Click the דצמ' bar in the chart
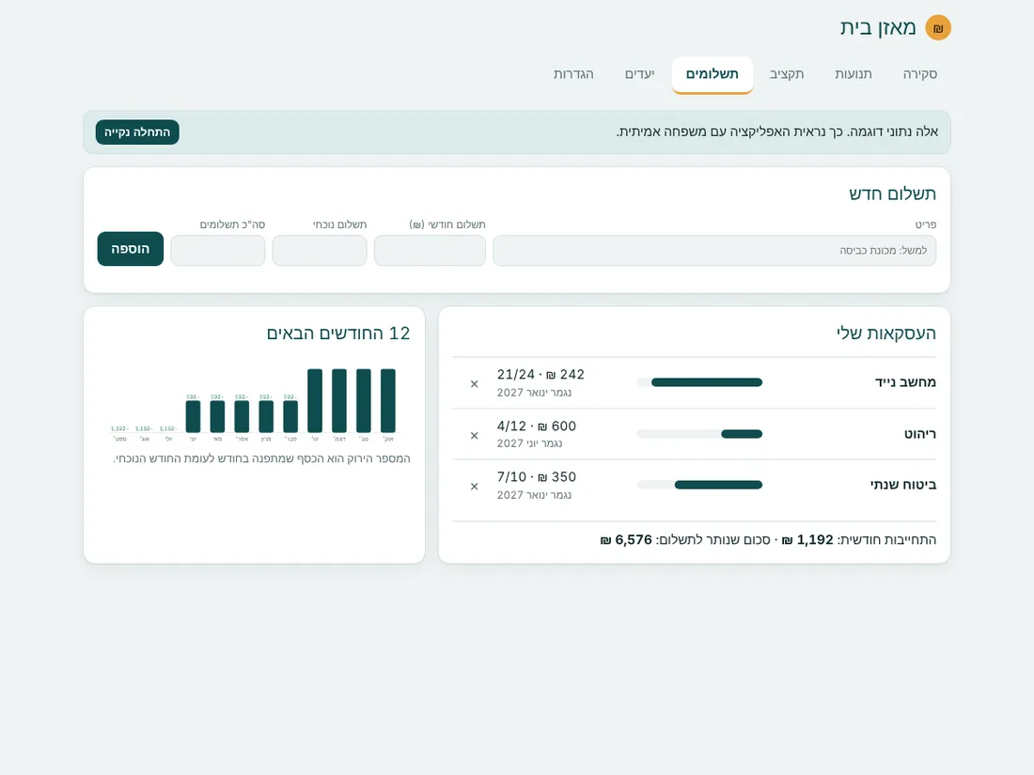 click(339, 401)
